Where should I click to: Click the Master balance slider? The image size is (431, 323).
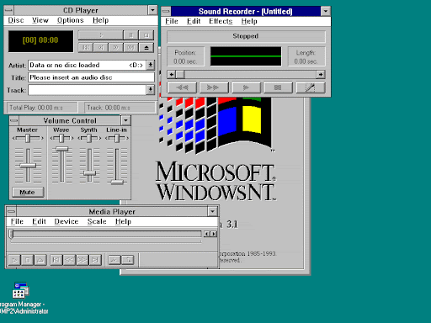[28, 138]
